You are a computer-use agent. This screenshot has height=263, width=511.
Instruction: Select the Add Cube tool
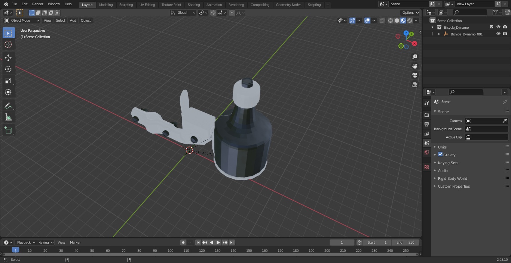click(8, 130)
